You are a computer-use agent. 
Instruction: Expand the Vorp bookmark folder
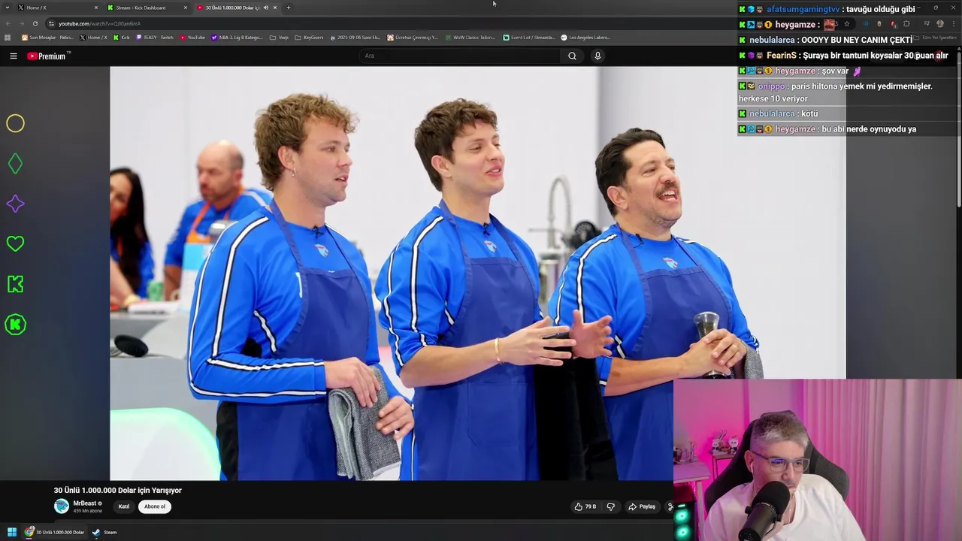279,38
